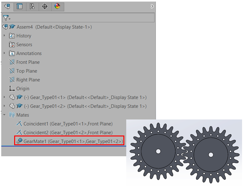243x188 pixels.
Task: Select Annotations in the tree
Action: click(29, 53)
